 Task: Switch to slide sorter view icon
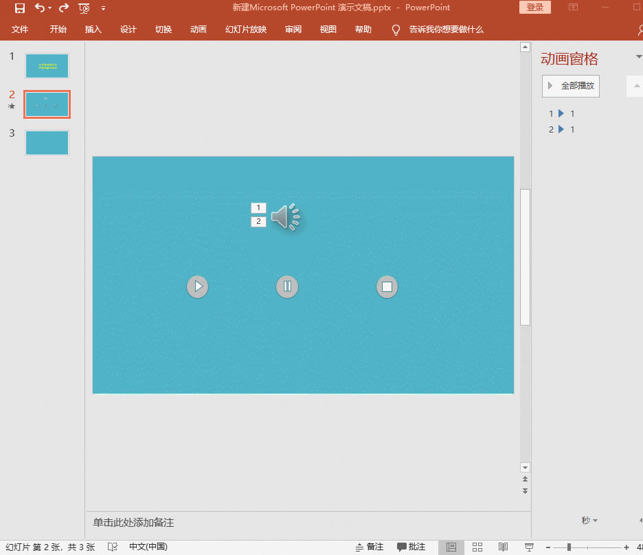click(477, 547)
